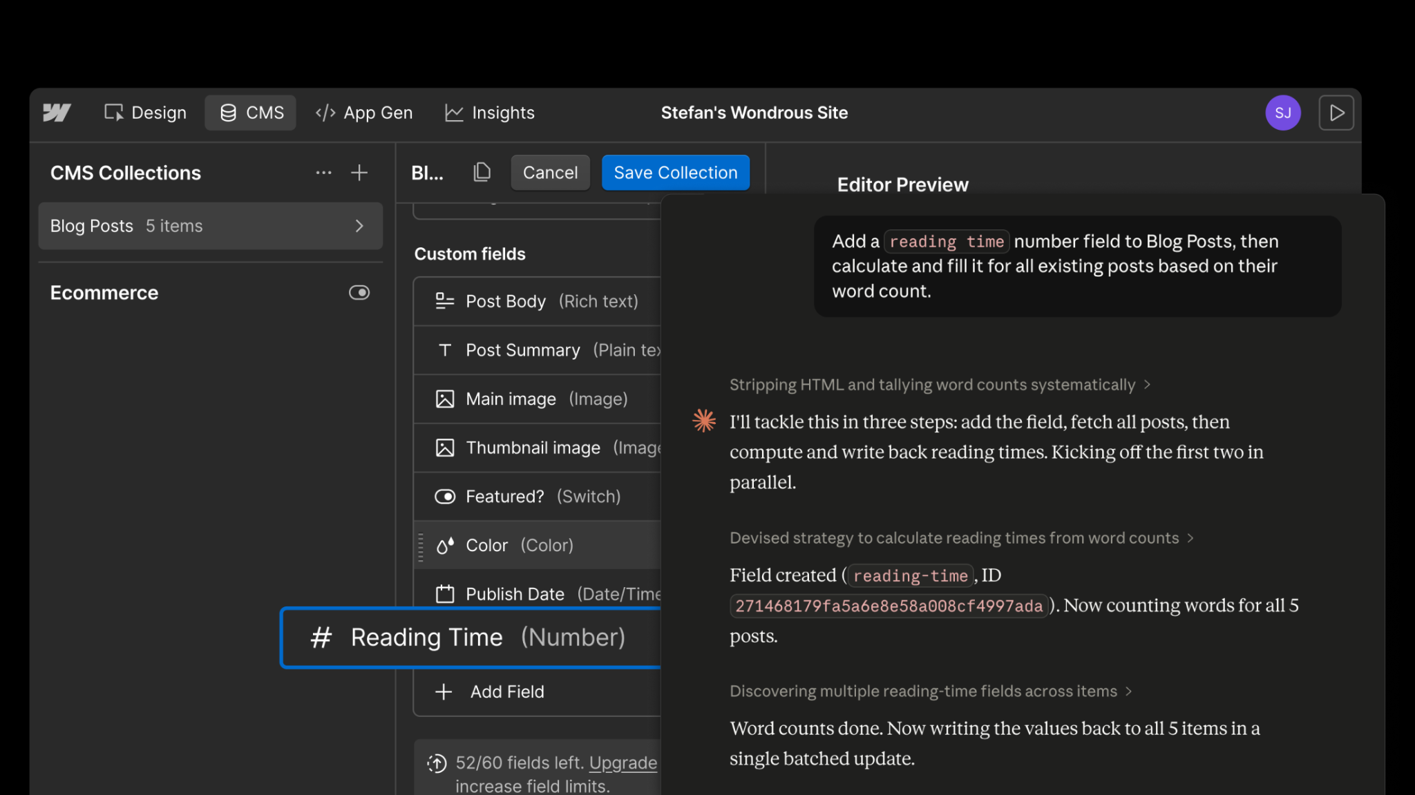This screenshot has height=795, width=1415.
Task: Click the SJ user avatar
Action: point(1282,113)
